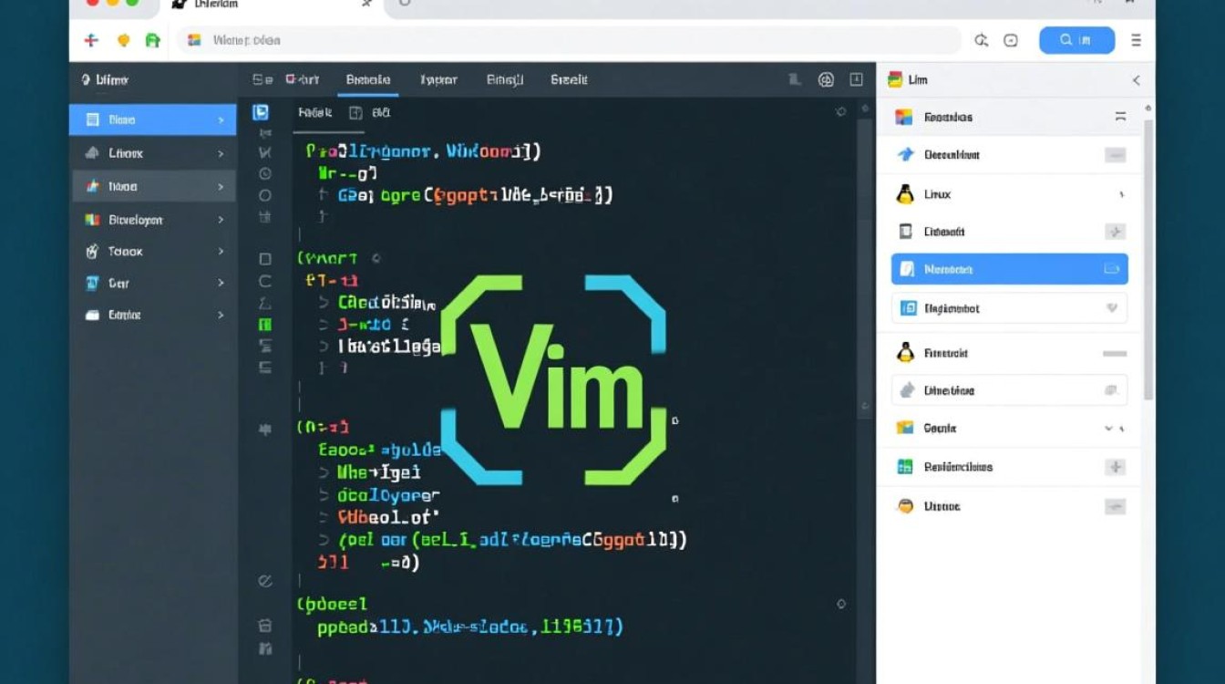Click the square panel icon at editor top right
The image size is (1225, 684).
pyautogui.click(x=856, y=80)
